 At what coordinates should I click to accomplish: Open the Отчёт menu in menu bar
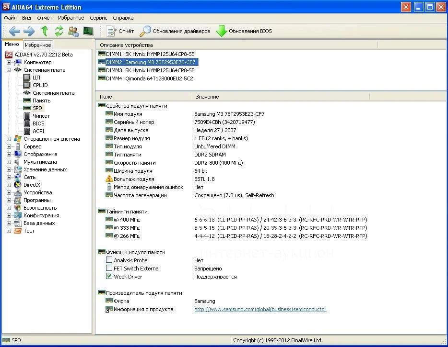(x=45, y=18)
